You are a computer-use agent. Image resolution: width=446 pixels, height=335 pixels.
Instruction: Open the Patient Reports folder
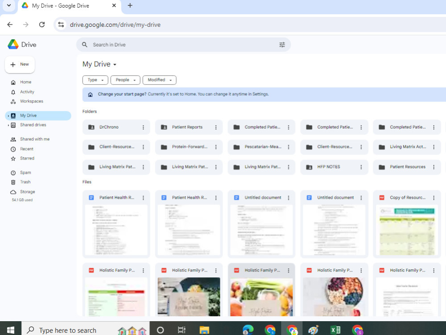[x=189, y=127]
